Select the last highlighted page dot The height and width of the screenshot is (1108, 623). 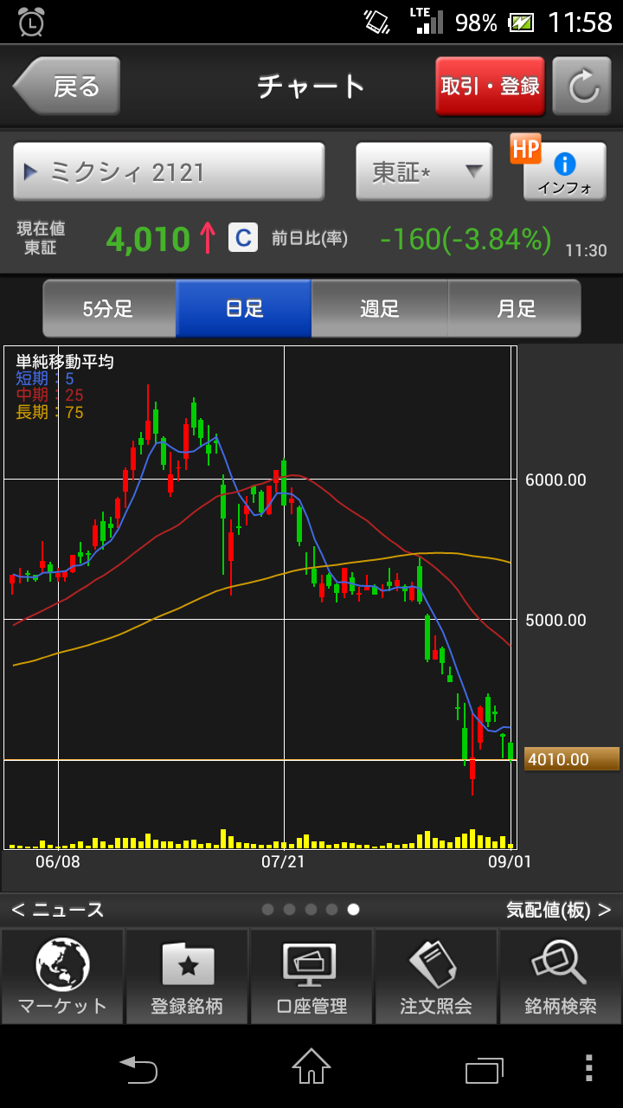point(353,909)
